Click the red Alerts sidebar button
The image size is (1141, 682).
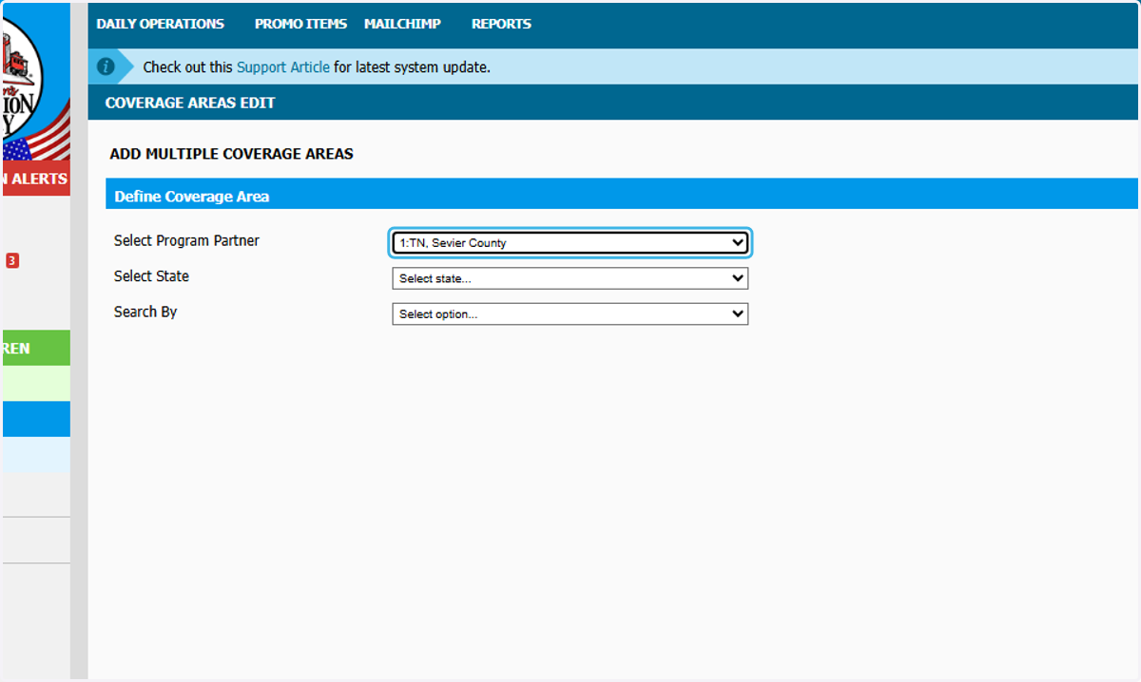(x=35, y=179)
